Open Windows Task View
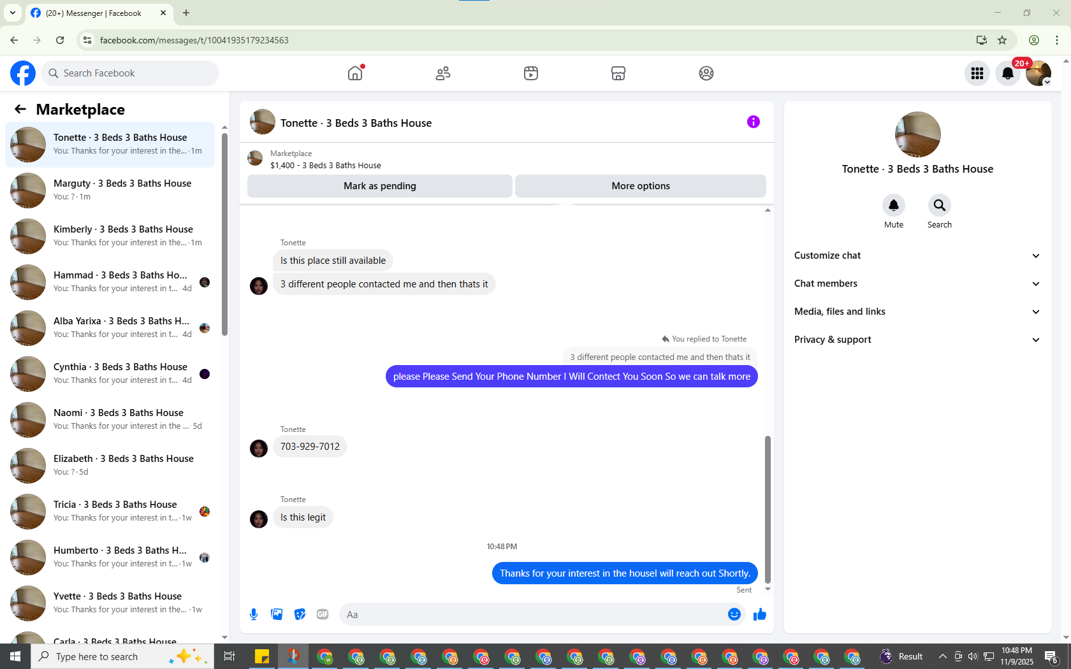The width and height of the screenshot is (1071, 669). (x=229, y=656)
